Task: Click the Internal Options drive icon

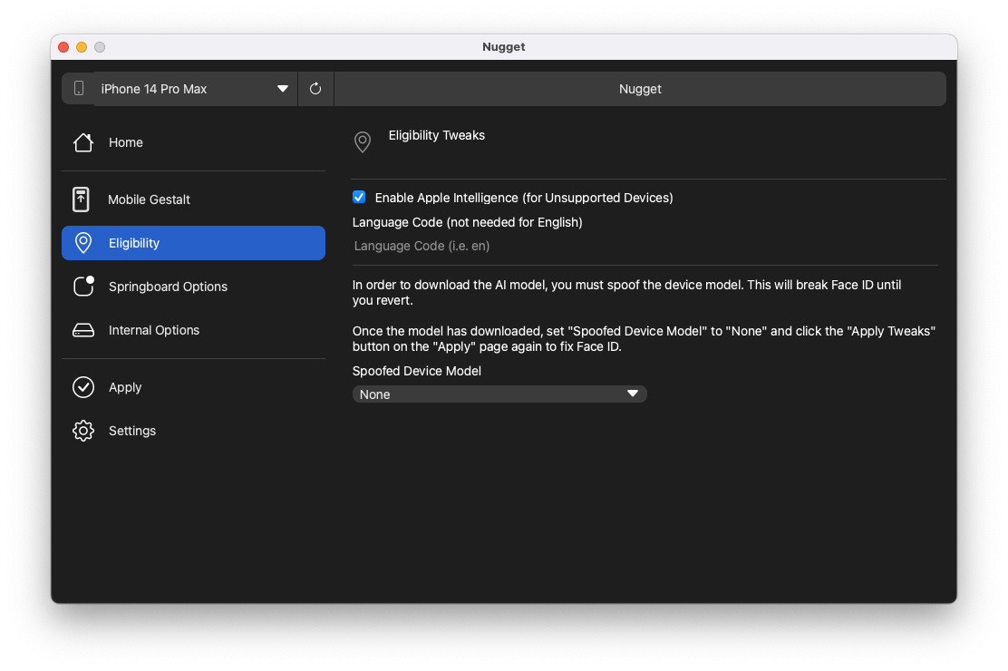Action: click(82, 330)
